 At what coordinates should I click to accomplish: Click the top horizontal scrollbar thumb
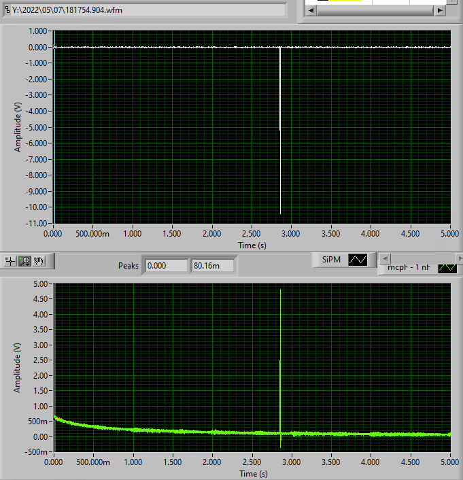tap(375, 10)
